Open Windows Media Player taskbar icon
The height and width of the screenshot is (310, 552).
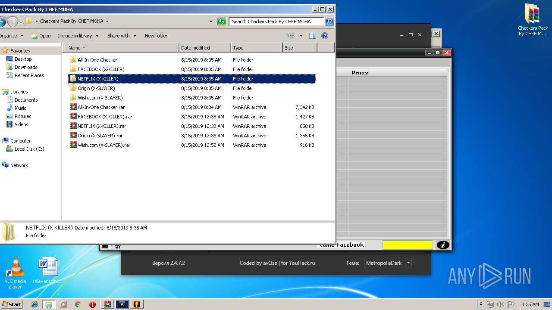(x=63, y=304)
